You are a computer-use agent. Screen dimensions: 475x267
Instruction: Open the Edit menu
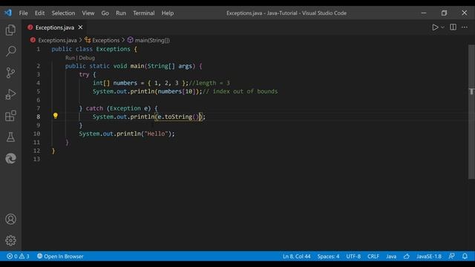tap(39, 13)
